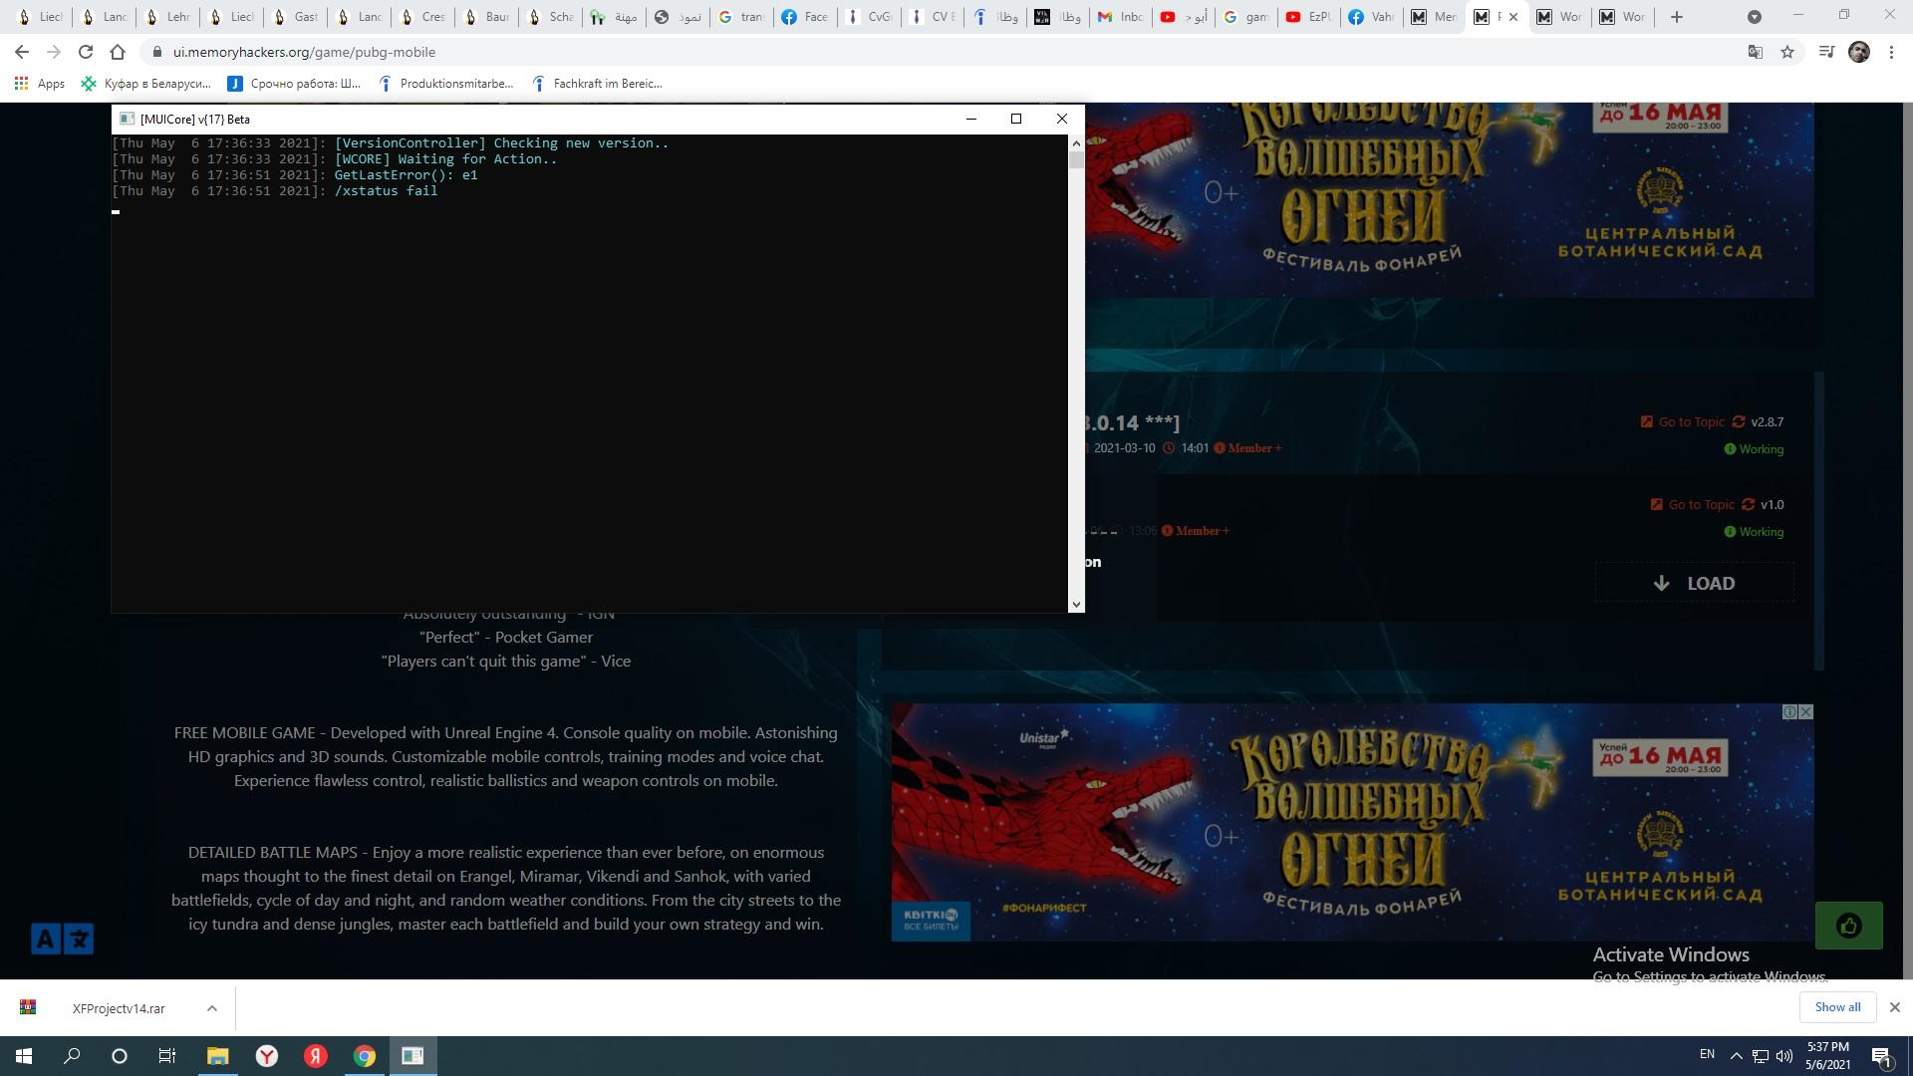This screenshot has width=1913, height=1076.
Task: Switch the EN input language
Action: click(x=1707, y=1054)
